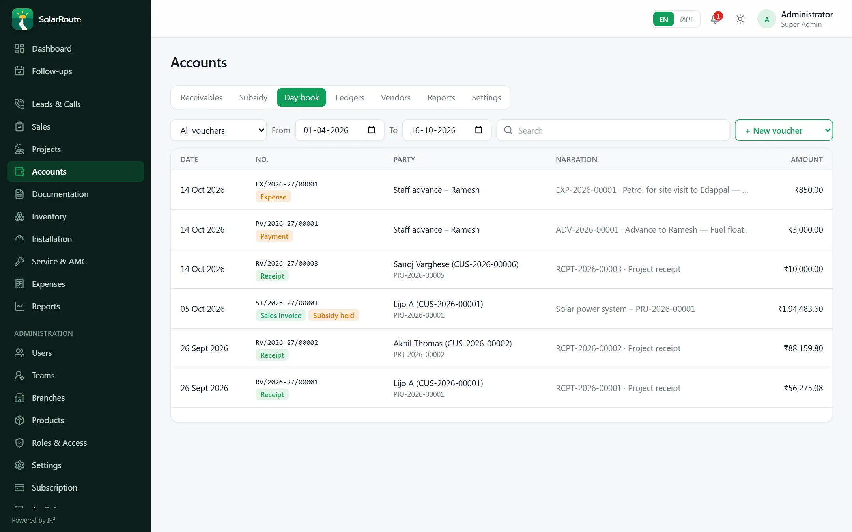Expand the All vouchers filter dropdown
Viewport: 852px width, 532px height.
click(219, 130)
